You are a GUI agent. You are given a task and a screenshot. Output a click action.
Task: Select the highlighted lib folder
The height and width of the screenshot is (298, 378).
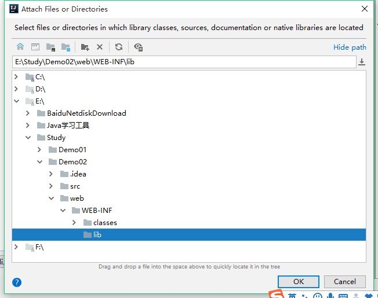(x=189, y=235)
